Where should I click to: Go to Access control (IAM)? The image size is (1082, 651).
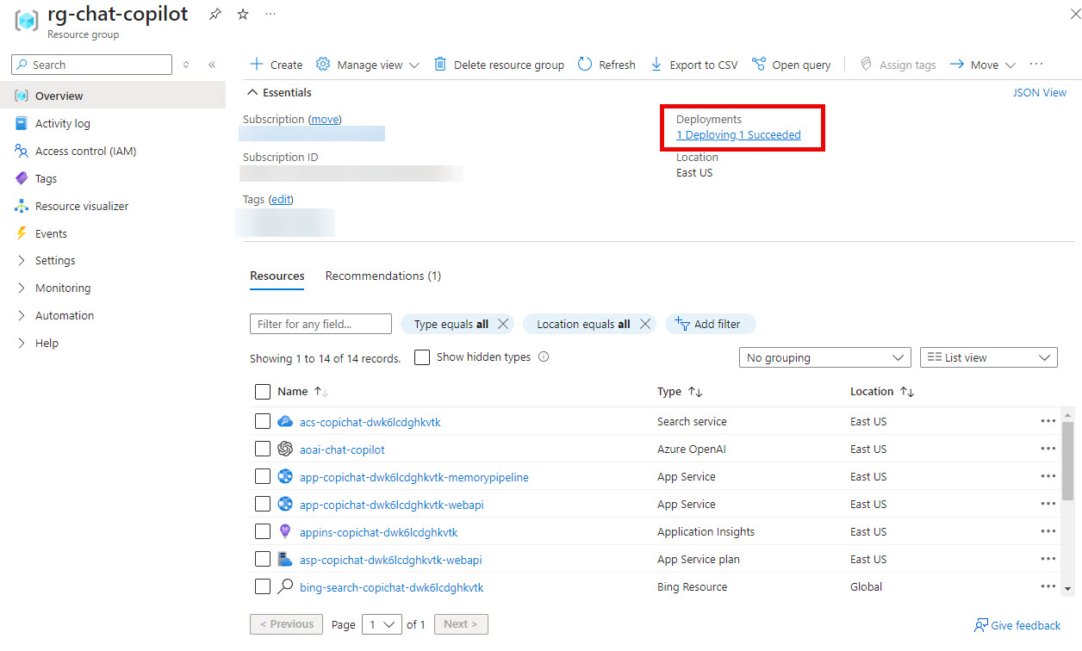85,151
